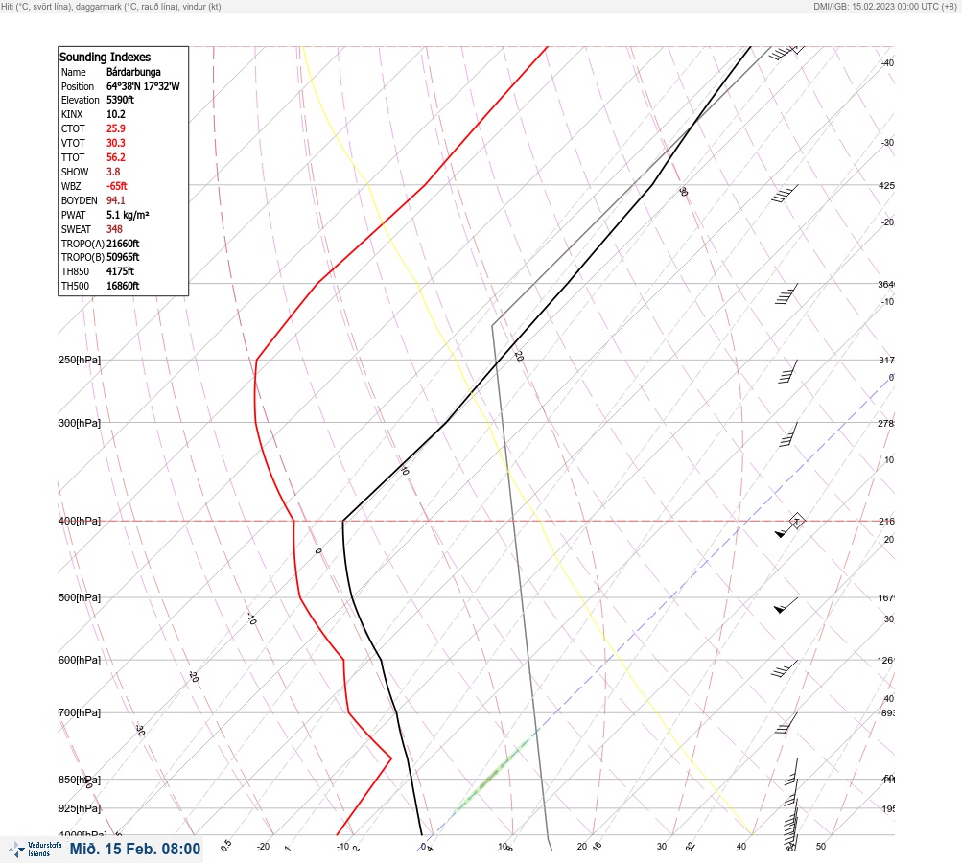
Task: Click the dewpoint kink above 850 hPa
Action: click(x=390, y=758)
